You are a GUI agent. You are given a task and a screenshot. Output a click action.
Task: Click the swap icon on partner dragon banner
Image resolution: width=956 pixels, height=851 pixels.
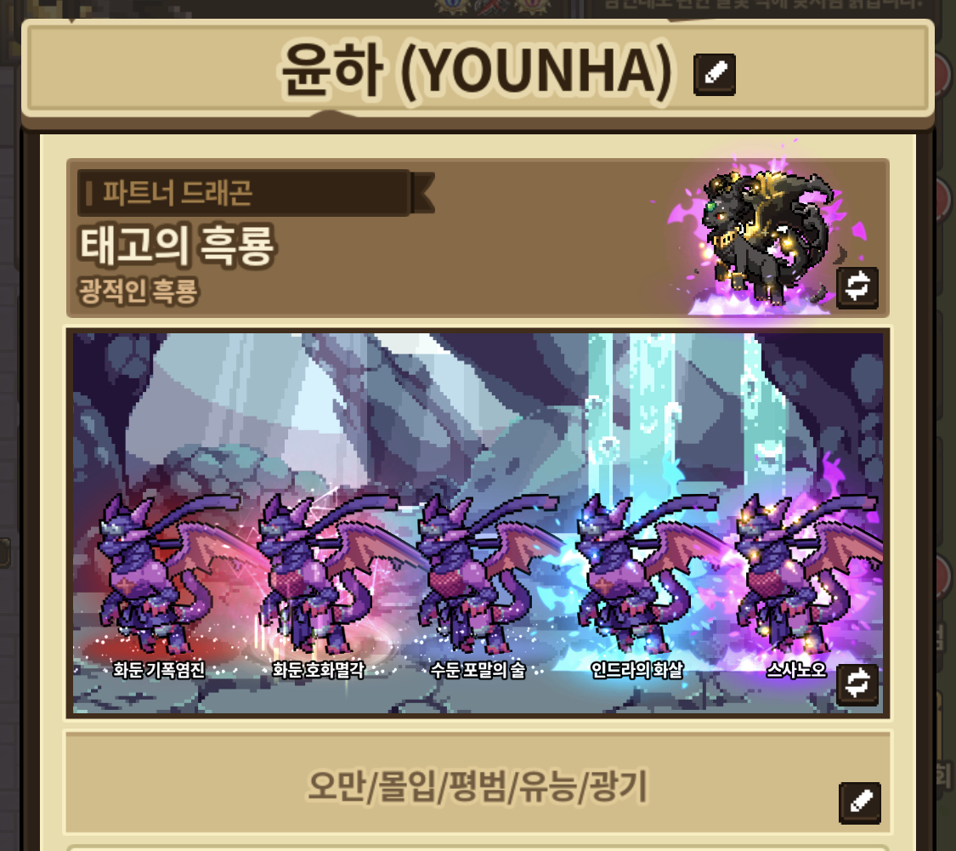(x=857, y=287)
